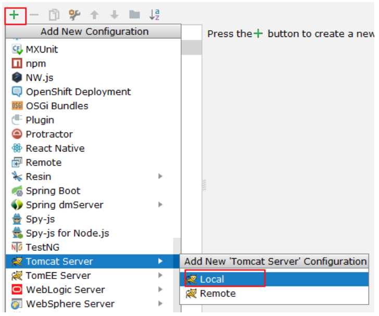Click the Spring Boot leaf icon

pyautogui.click(x=17, y=191)
